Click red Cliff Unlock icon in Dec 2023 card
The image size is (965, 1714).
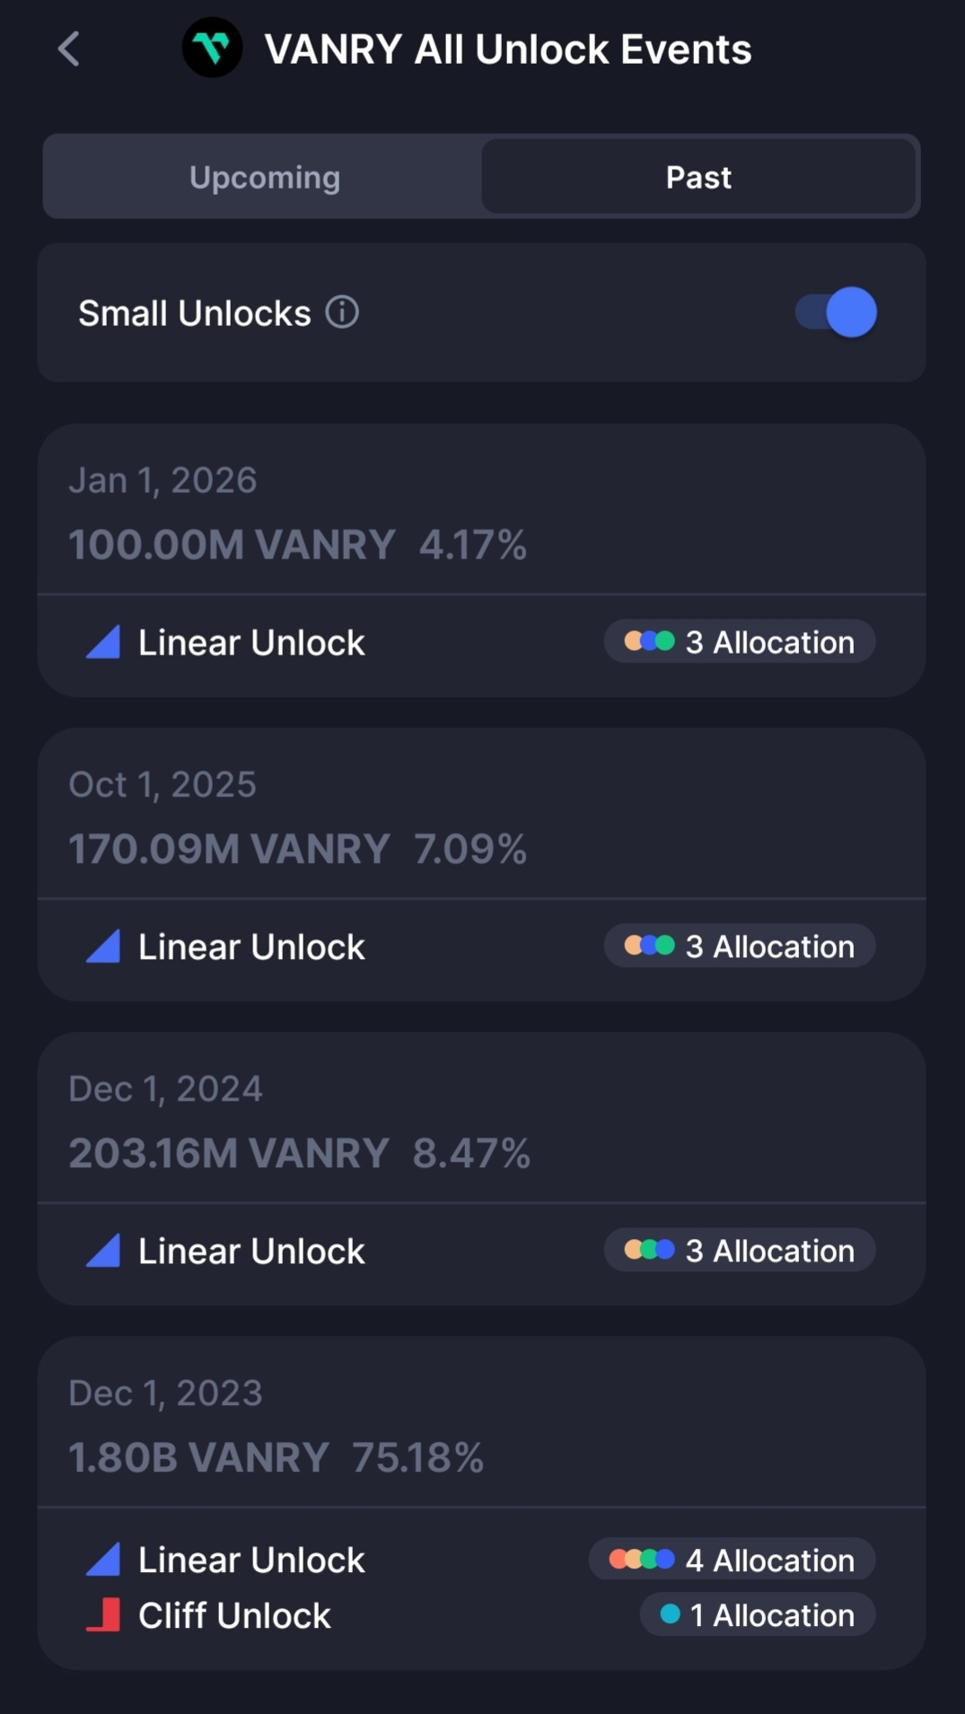click(104, 1615)
